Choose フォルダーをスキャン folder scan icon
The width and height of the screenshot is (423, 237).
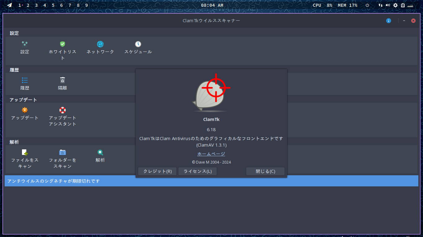pyautogui.click(x=63, y=152)
